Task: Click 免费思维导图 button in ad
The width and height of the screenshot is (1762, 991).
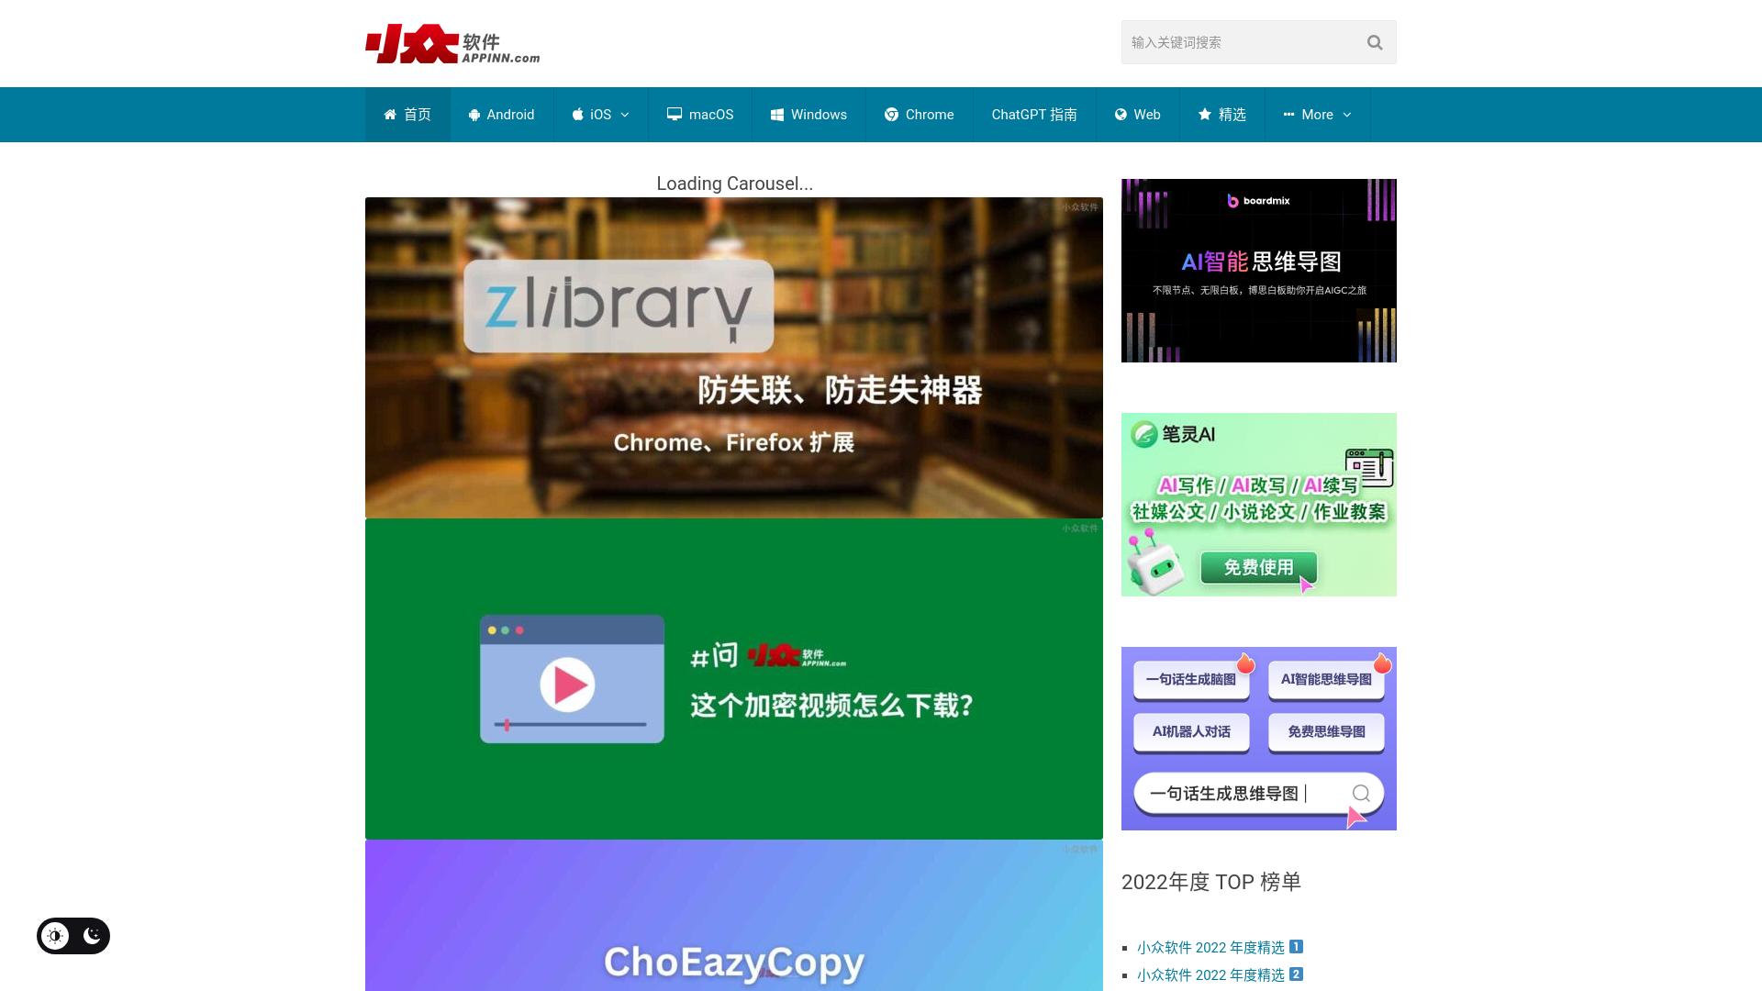Action: 1326,732
